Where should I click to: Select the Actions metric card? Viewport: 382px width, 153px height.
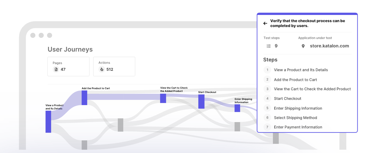click(x=114, y=66)
